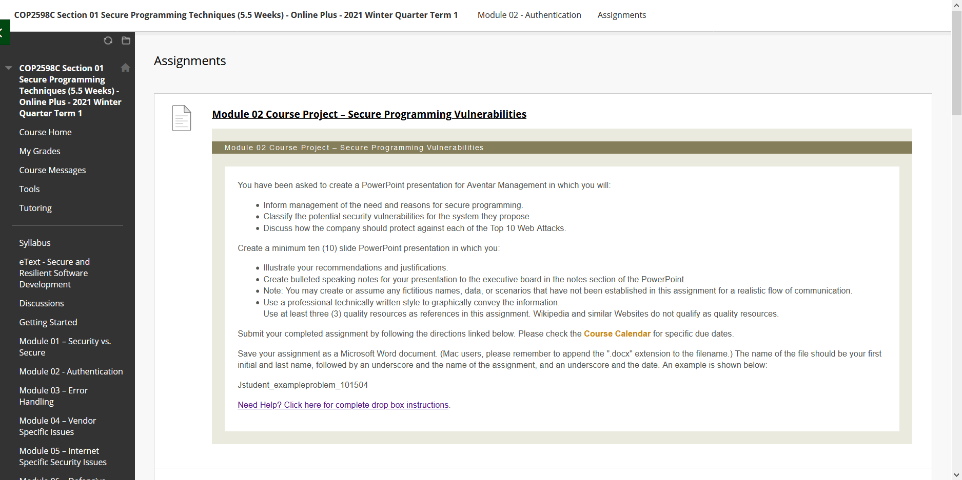
Task: Click the bullet about bulleted speaking notes
Action: click(475, 279)
